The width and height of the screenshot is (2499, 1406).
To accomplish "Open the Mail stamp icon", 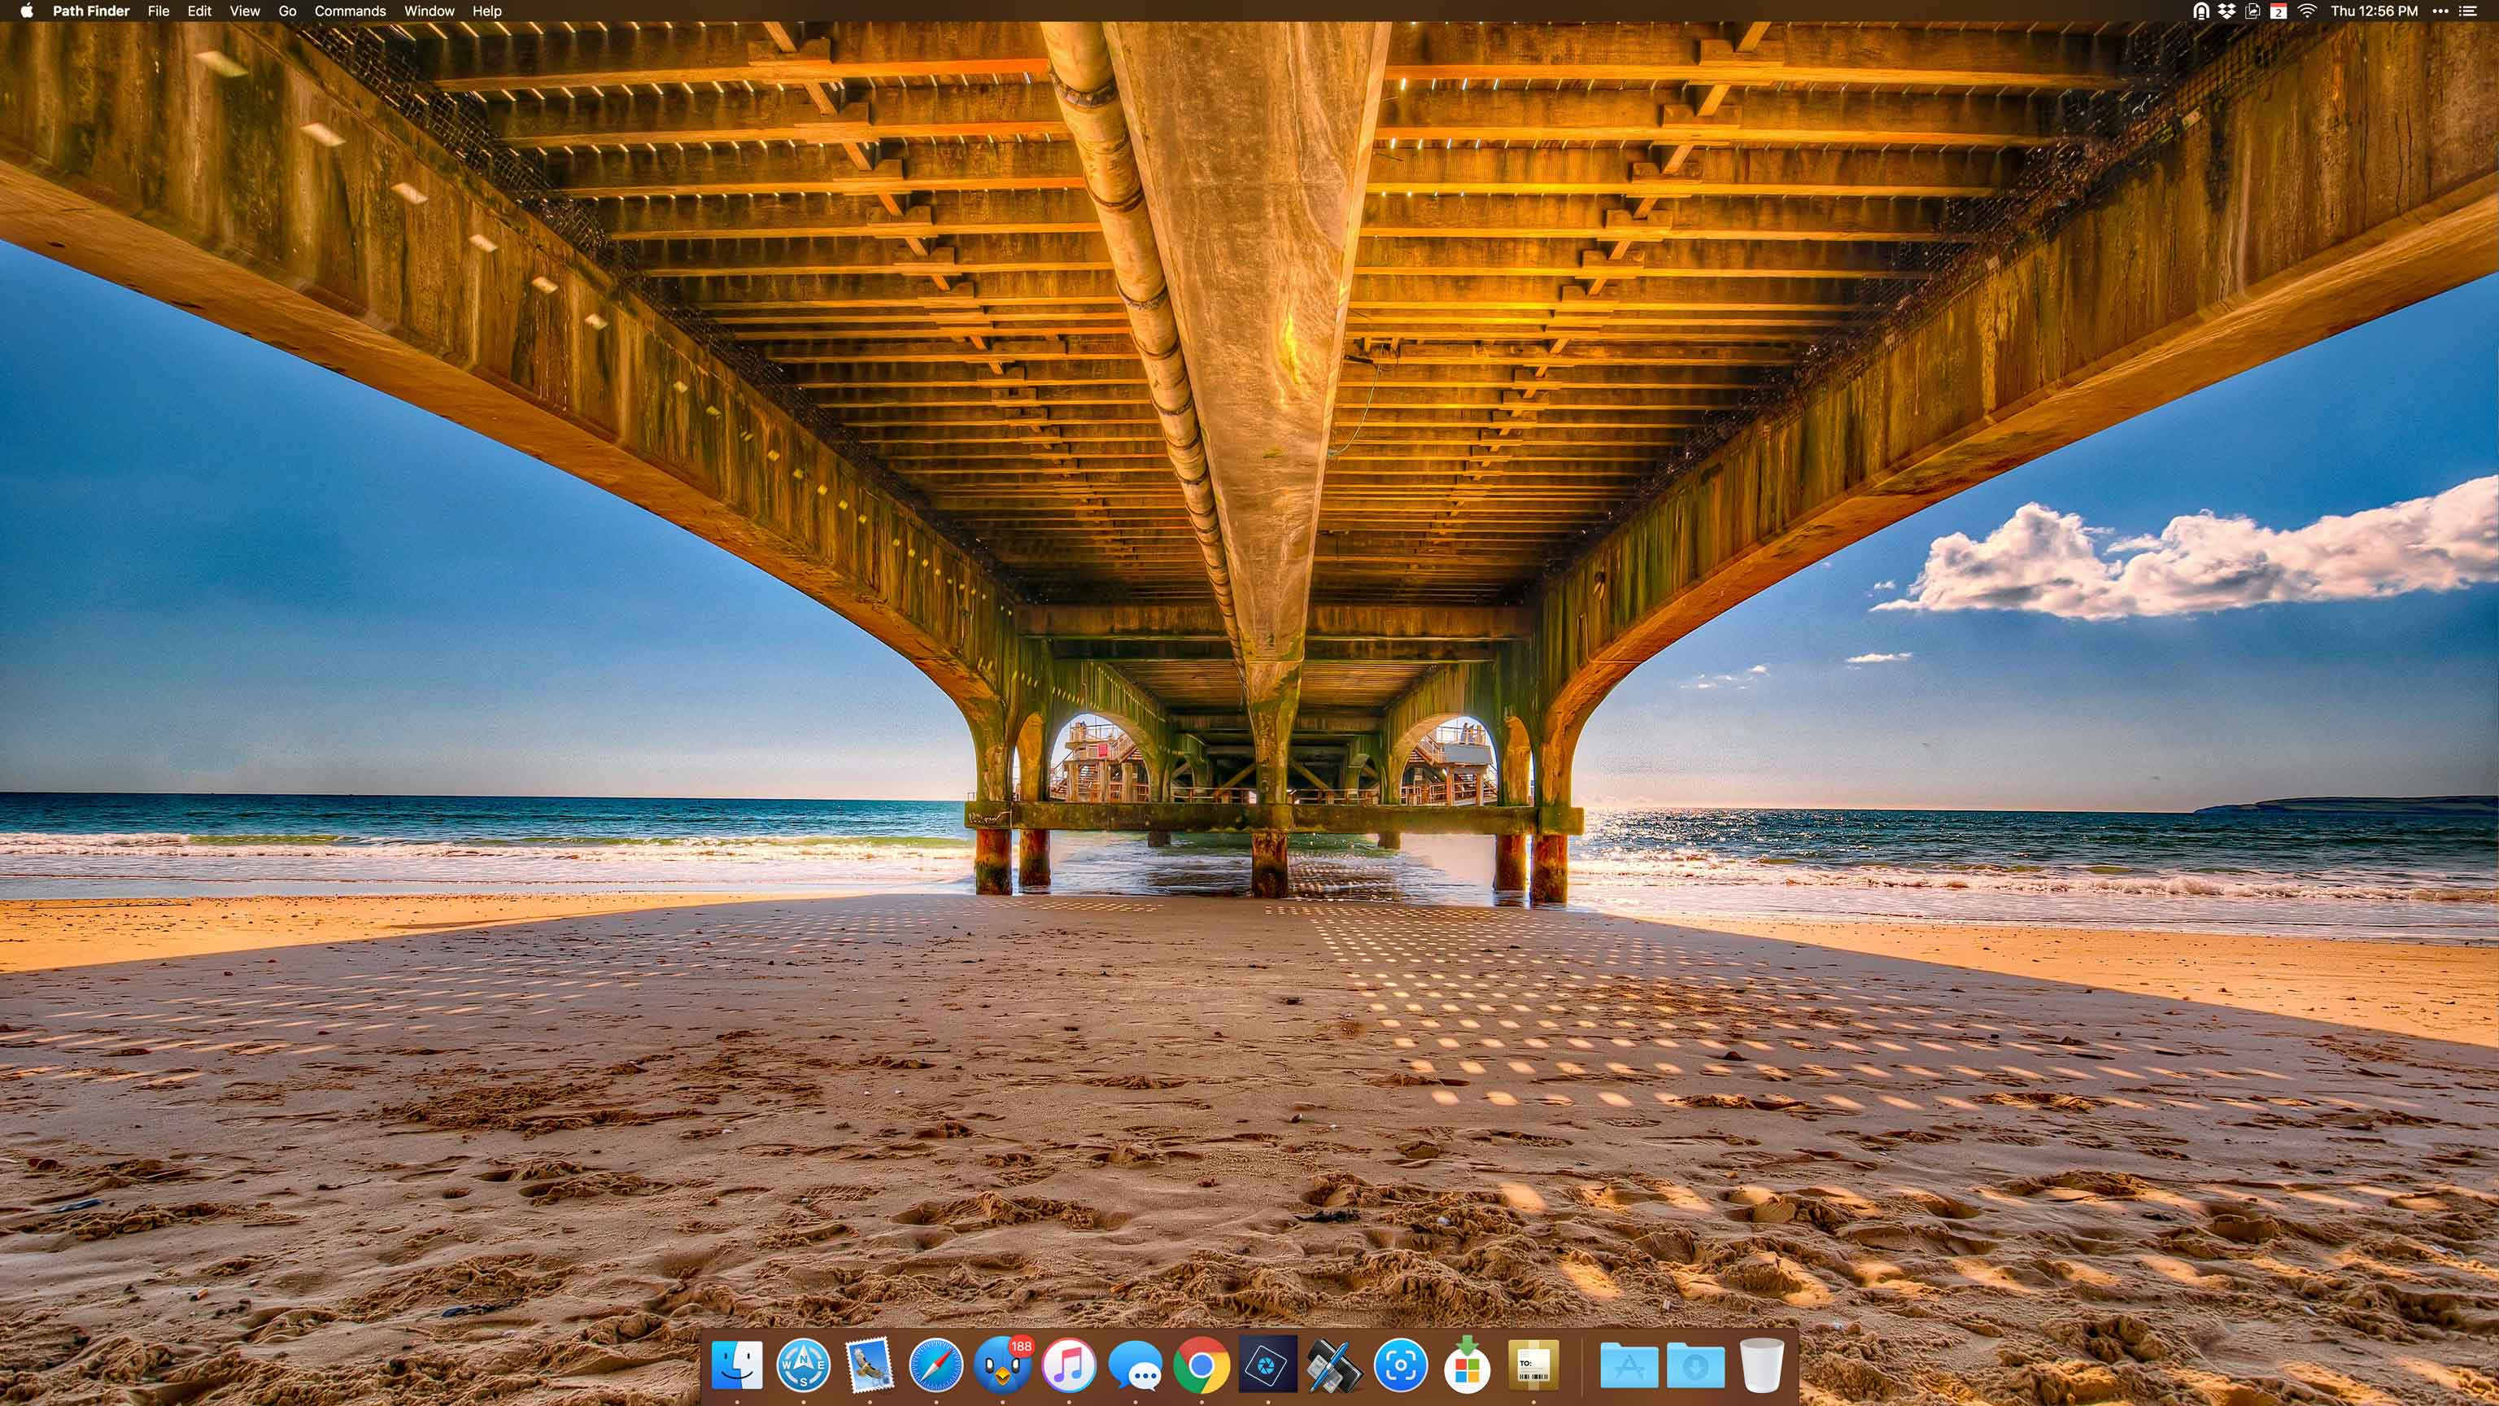I will 870,1365.
